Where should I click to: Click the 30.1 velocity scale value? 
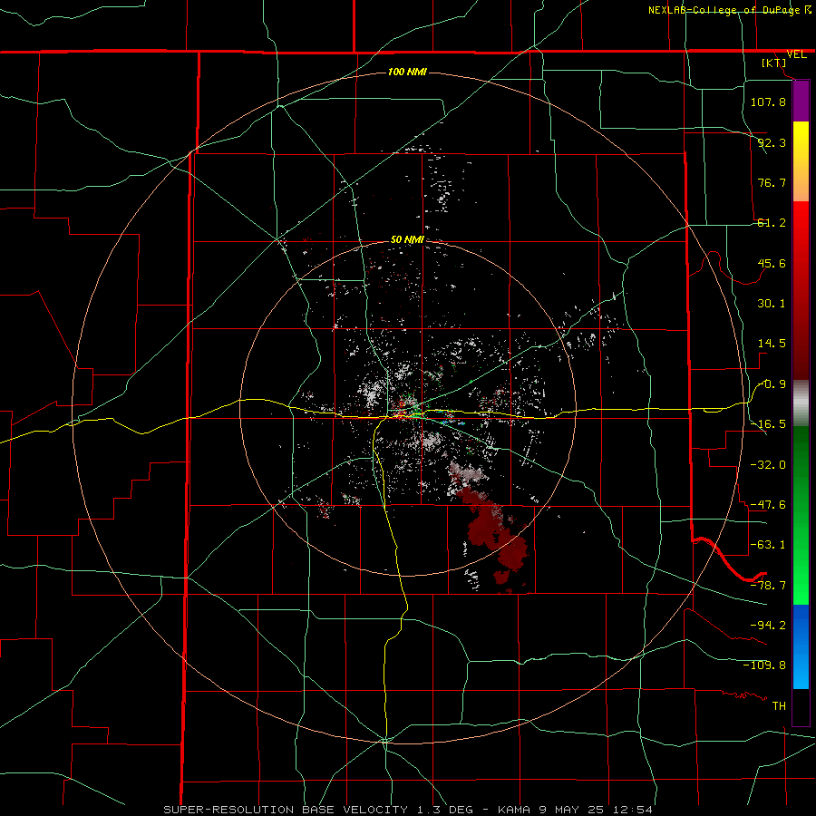(x=772, y=304)
